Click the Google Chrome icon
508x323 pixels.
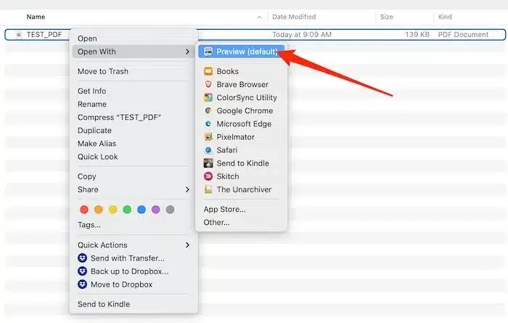pyautogui.click(x=208, y=111)
